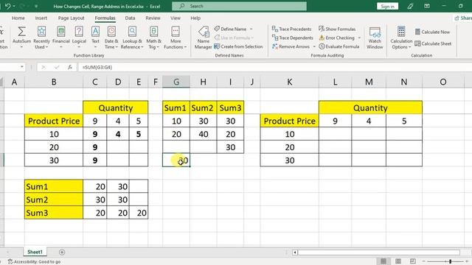
Task: Expand the Define Name dropdown arrow
Action: (251, 29)
